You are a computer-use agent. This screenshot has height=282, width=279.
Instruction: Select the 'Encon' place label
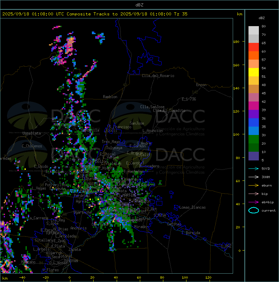(x=201, y=85)
